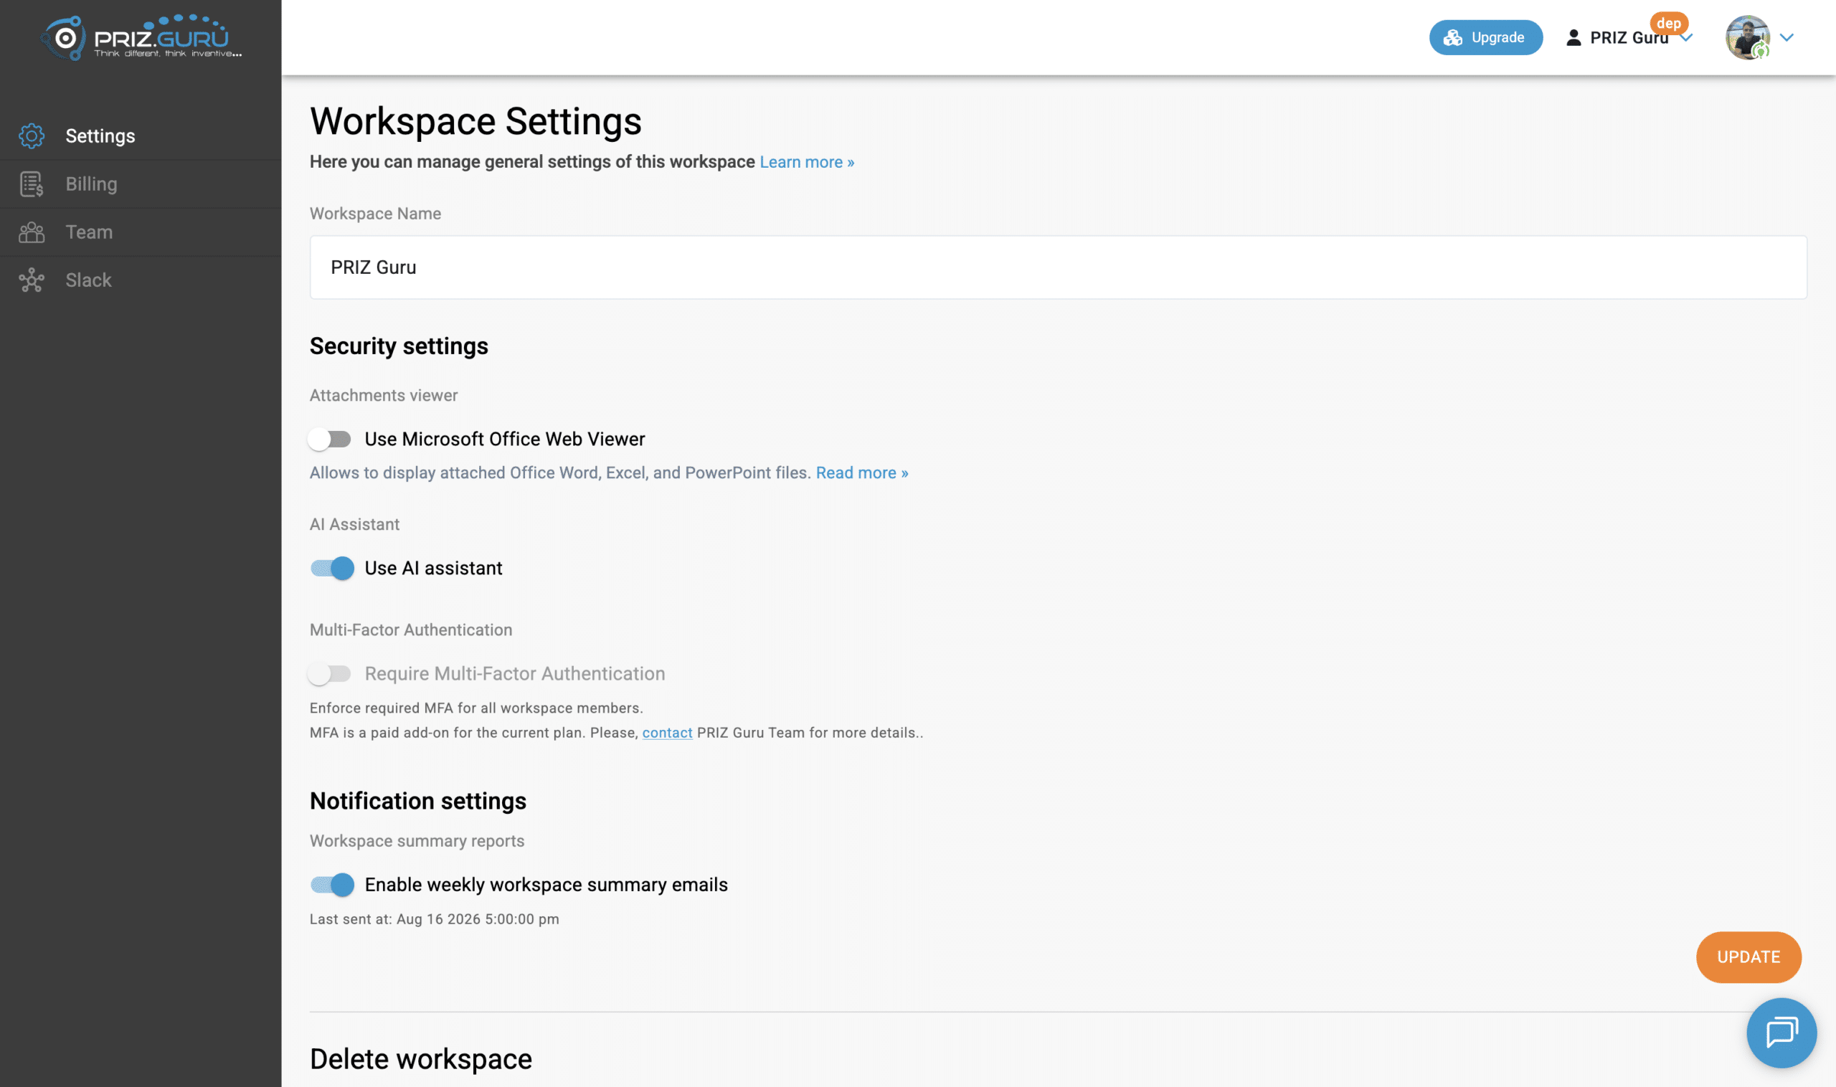Click the Team people icon
Screen dimensions: 1836x1087
[32, 232]
